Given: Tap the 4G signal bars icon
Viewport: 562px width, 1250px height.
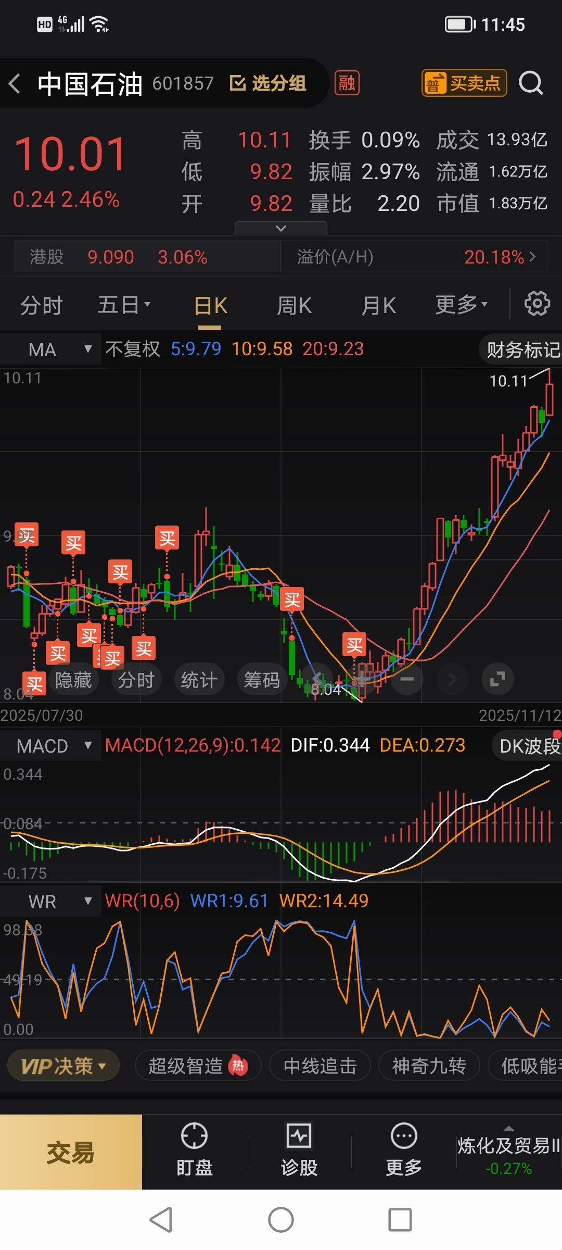Looking at the screenshot, I should pos(71,24).
